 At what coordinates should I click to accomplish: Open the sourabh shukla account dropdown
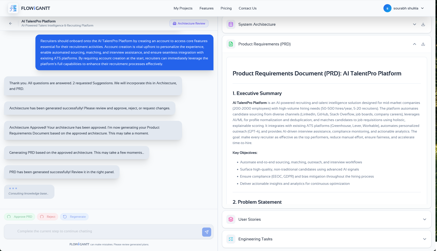[x=422, y=8]
